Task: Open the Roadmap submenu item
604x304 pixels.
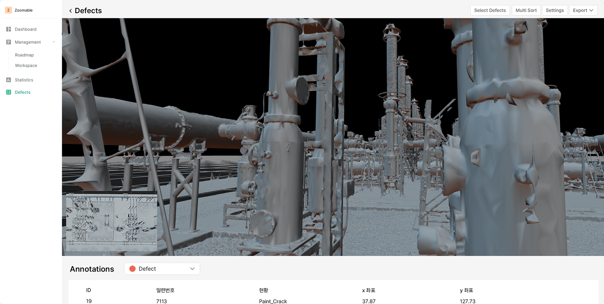Action: (x=24, y=55)
